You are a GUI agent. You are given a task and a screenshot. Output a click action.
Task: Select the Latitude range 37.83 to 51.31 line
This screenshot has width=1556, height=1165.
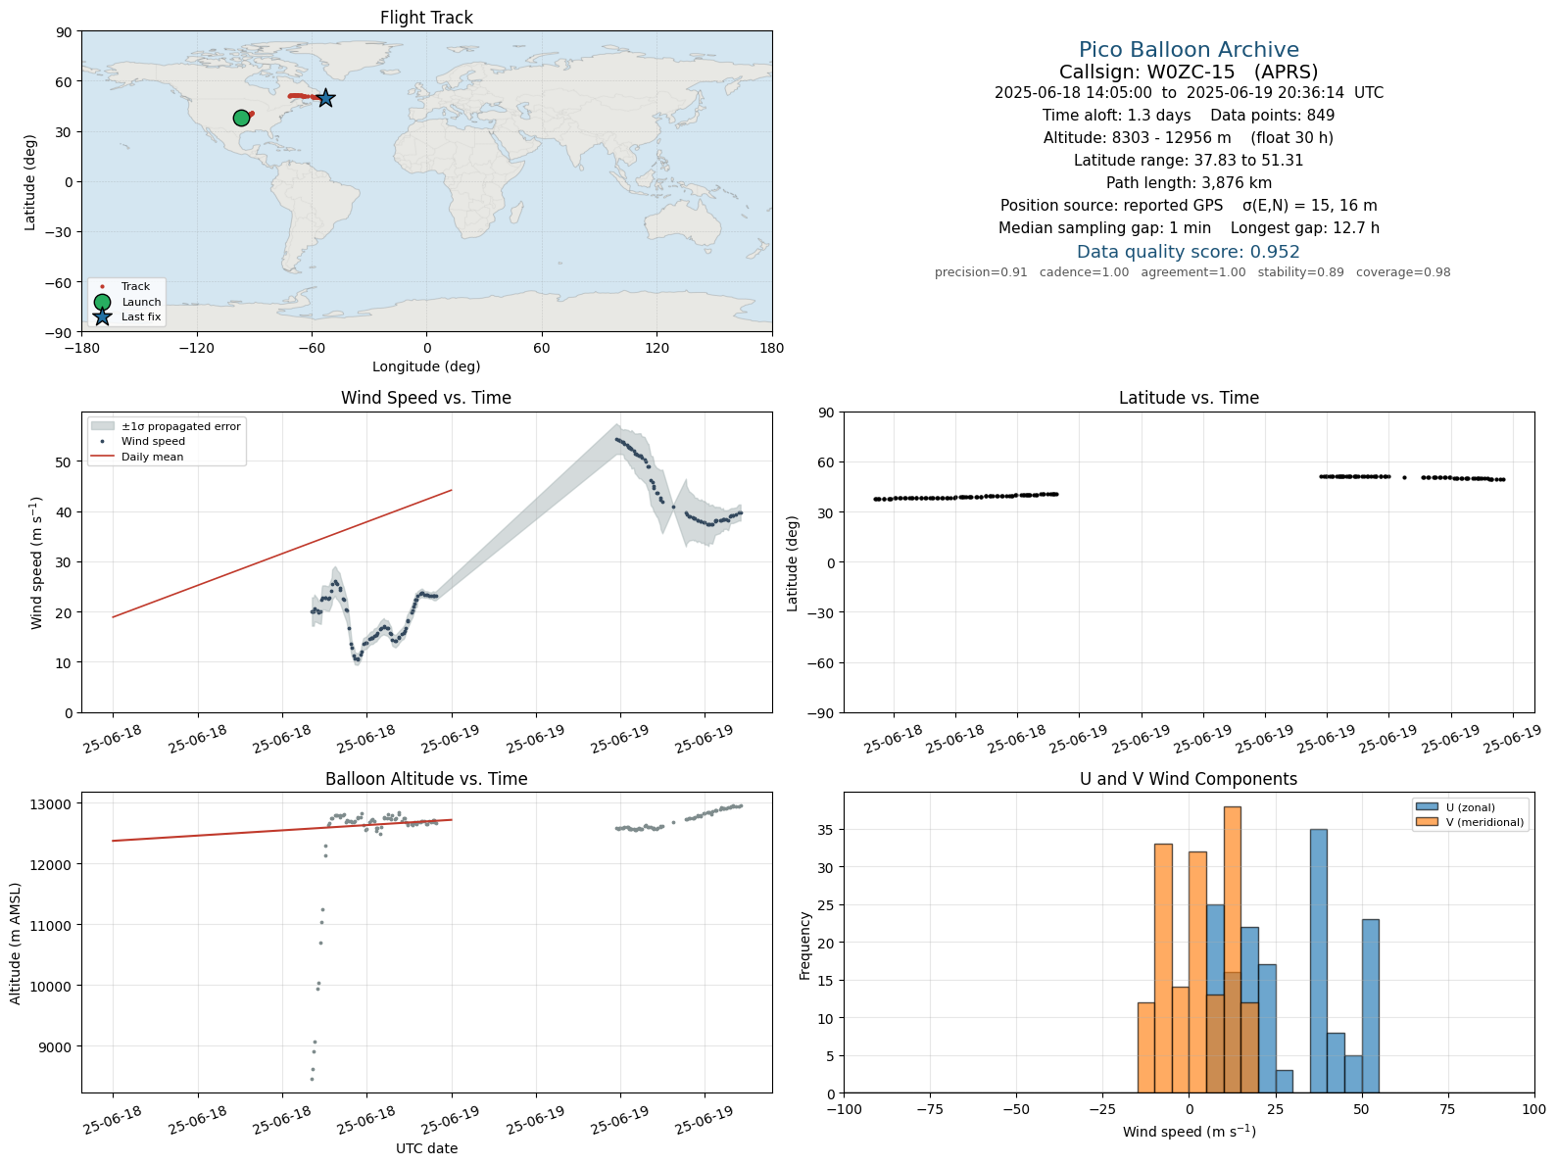[x=1189, y=161]
